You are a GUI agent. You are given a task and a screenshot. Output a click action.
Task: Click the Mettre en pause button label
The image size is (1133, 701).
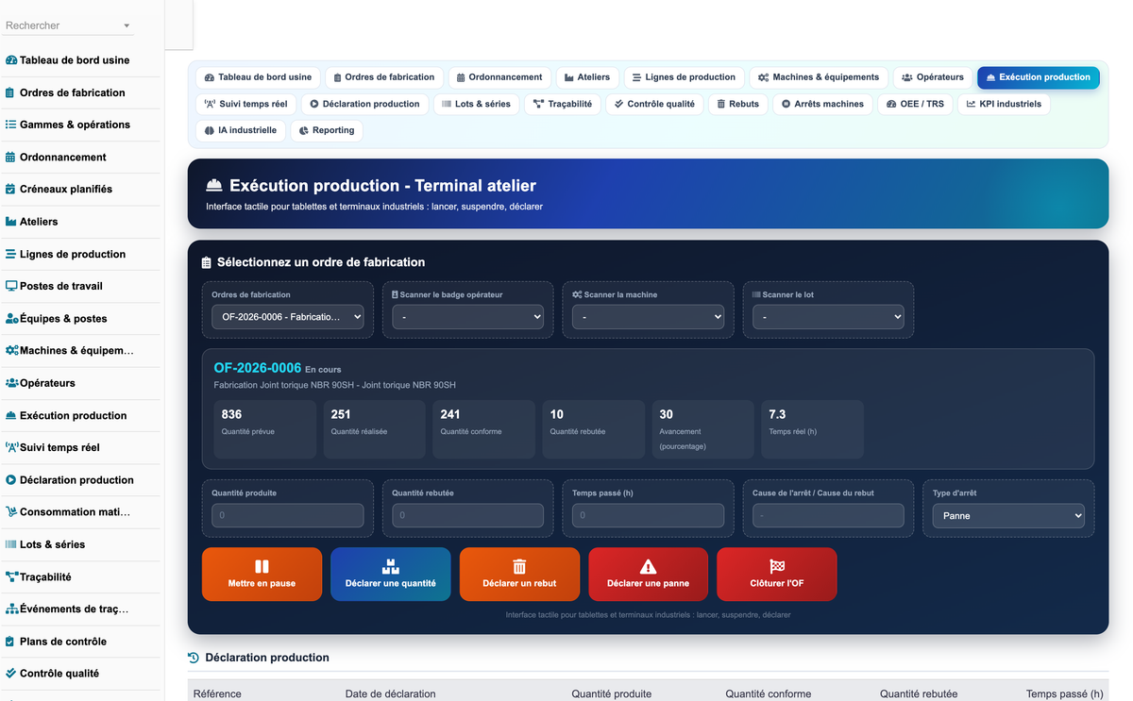click(x=262, y=583)
